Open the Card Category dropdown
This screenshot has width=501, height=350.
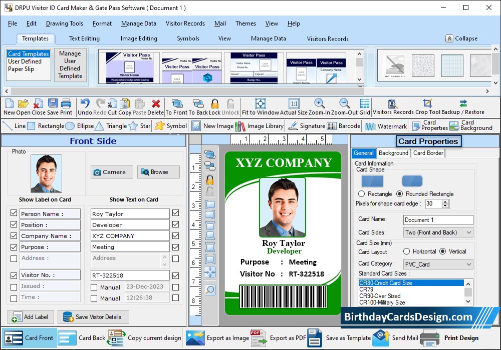tap(438, 264)
